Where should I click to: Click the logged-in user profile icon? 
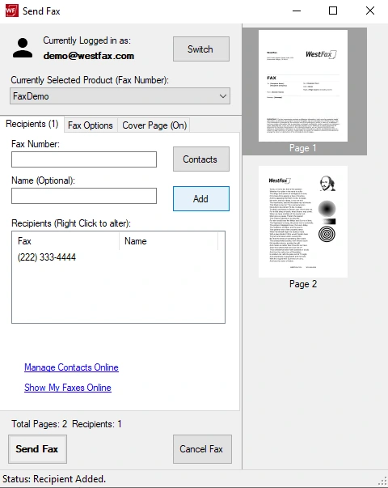coord(23,48)
